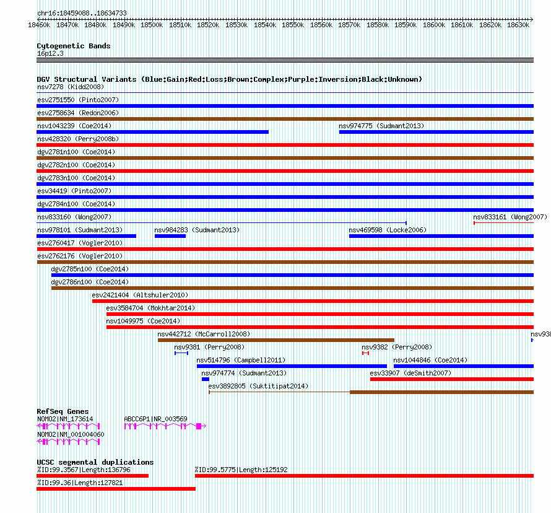Select the NOMO2|NM_001004060 gene label
Screen dimensions: 551x513
(x=71, y=434)
